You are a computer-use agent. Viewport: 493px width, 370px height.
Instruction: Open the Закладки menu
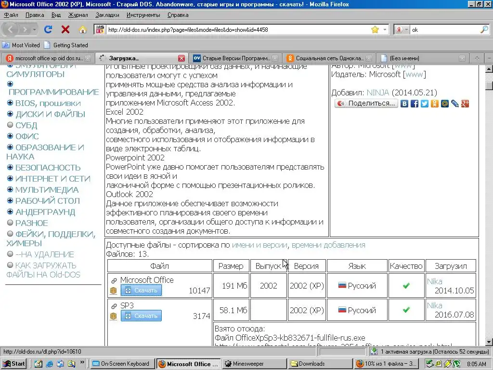(x=107, y=15)
